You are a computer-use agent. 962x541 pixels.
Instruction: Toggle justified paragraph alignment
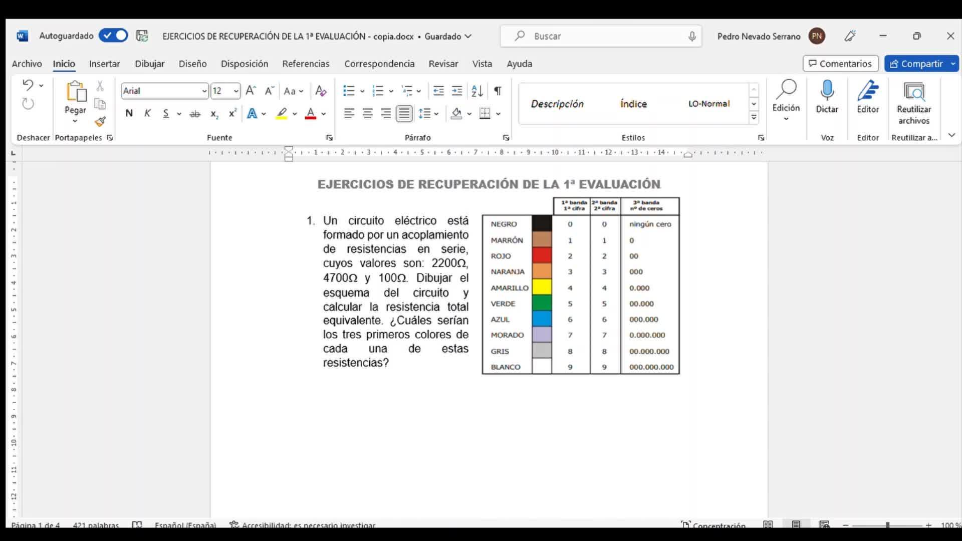404,114
